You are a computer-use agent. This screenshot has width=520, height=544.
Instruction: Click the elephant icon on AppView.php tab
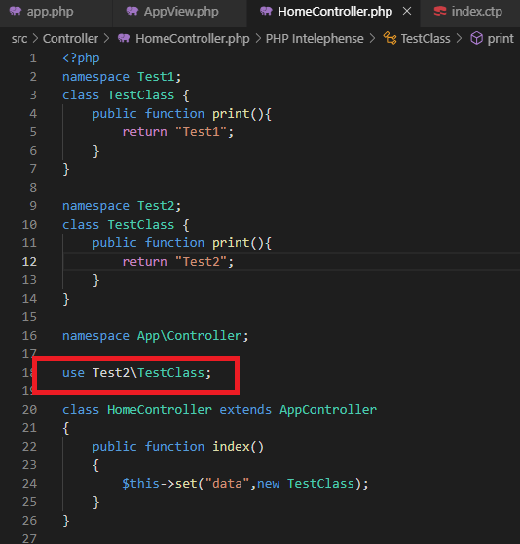pyautogui.click(x=132, y=12)
